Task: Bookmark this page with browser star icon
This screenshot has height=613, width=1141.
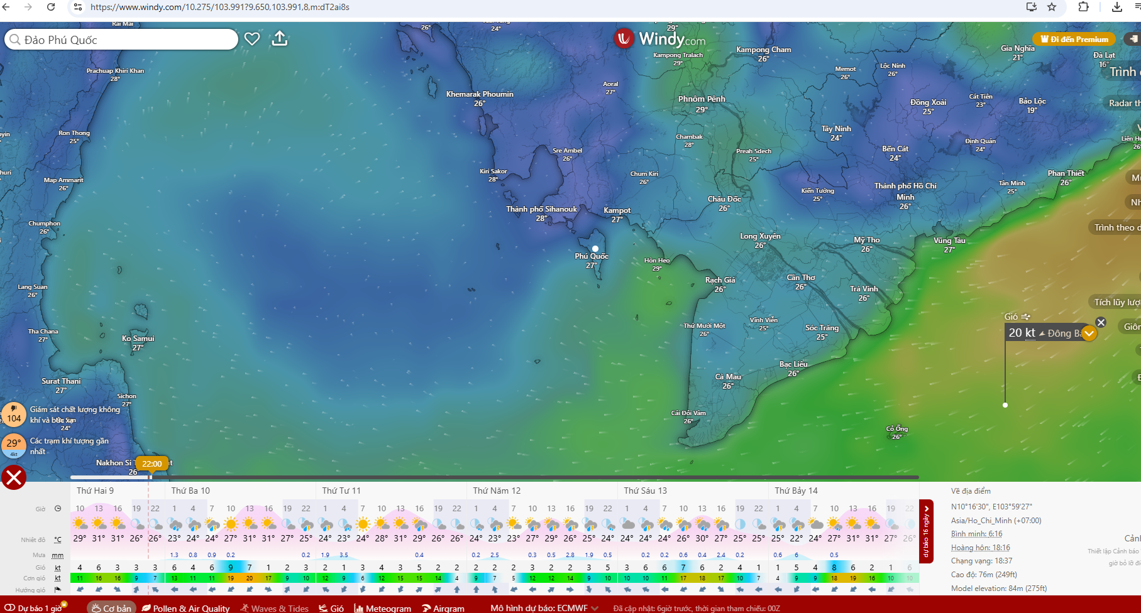Action: 1052,7
